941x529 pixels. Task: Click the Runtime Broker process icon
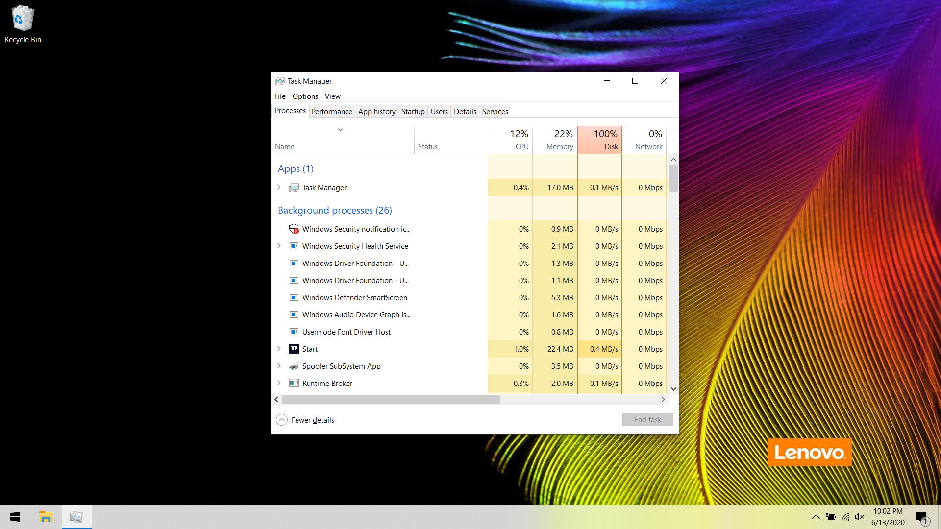pos(294,384)
